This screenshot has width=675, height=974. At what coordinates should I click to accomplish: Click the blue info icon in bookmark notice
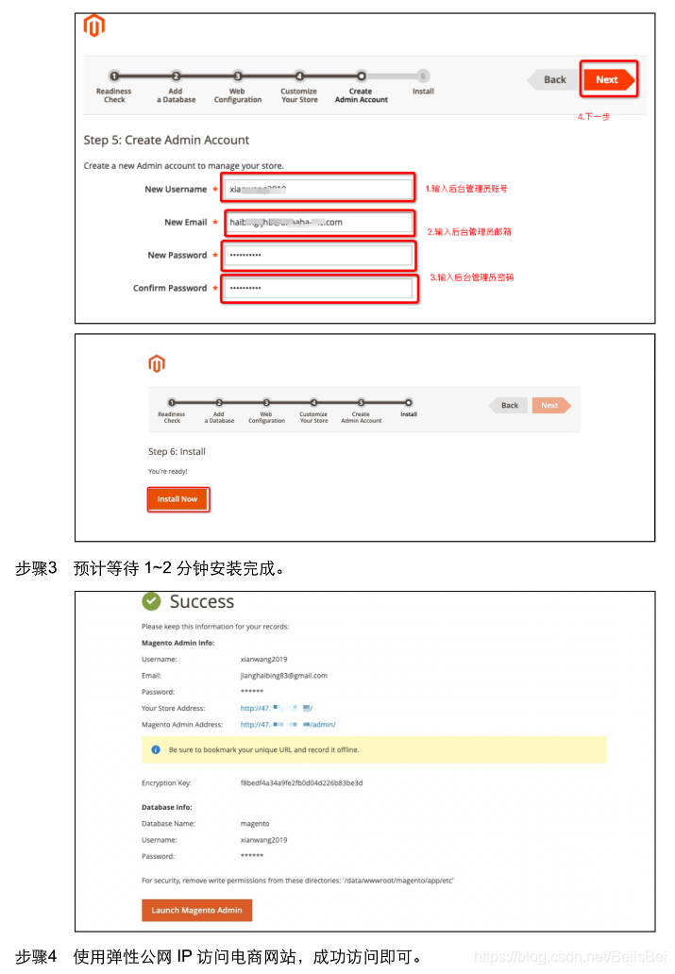(156, 749)
